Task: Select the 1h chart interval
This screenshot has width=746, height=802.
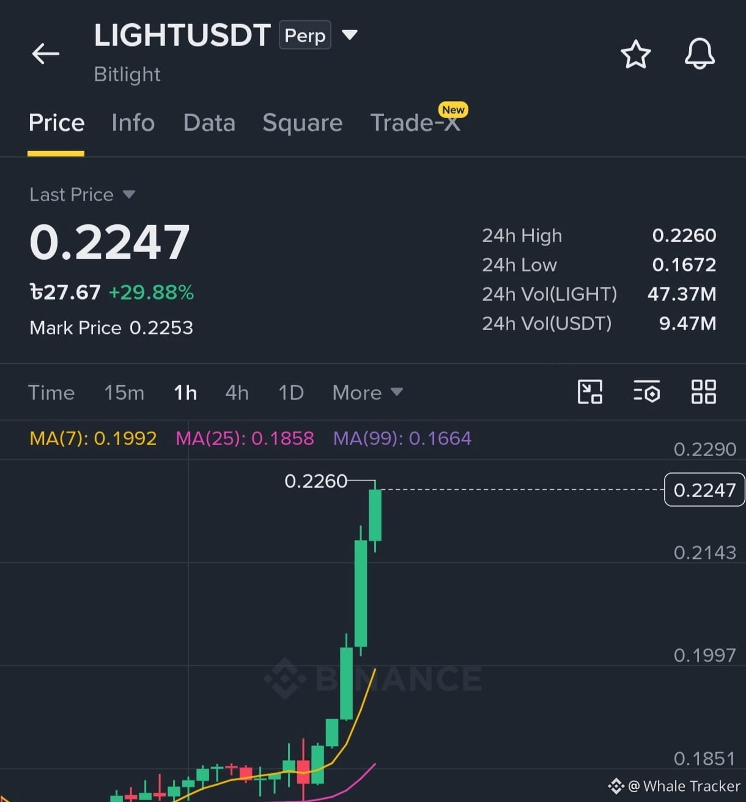Action: pos(185,392)
